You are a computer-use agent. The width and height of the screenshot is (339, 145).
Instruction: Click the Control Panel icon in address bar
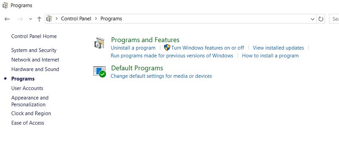pos(49,19)
